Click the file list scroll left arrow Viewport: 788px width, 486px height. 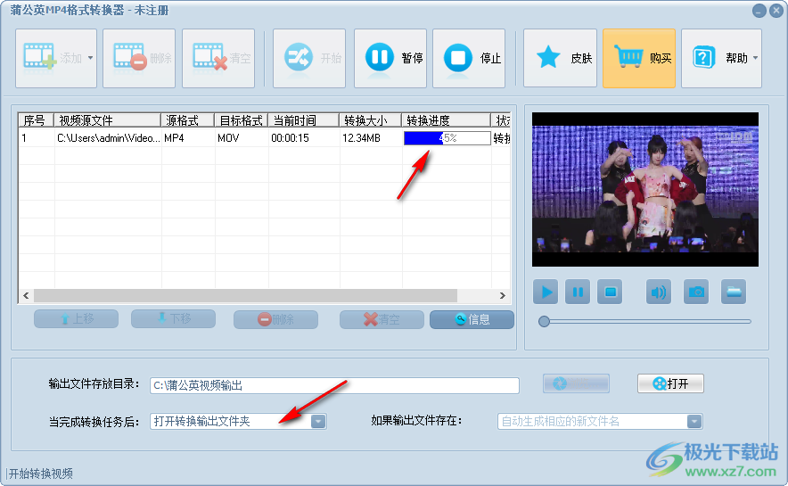pos(26,295)
